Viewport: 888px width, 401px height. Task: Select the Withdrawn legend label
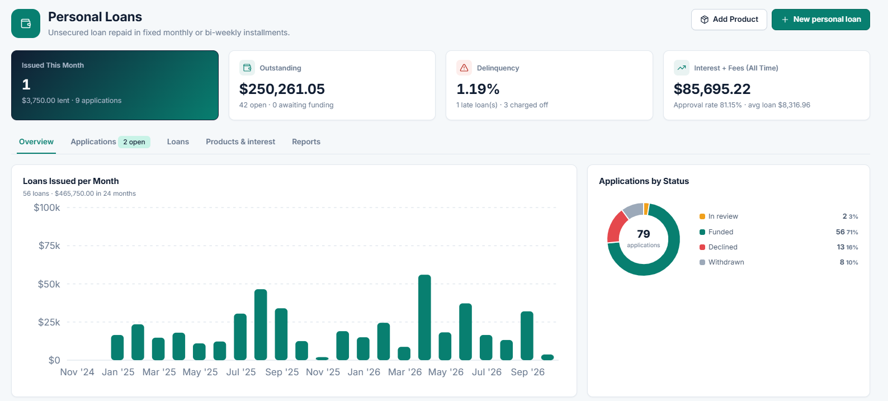(x=726, y=262)
